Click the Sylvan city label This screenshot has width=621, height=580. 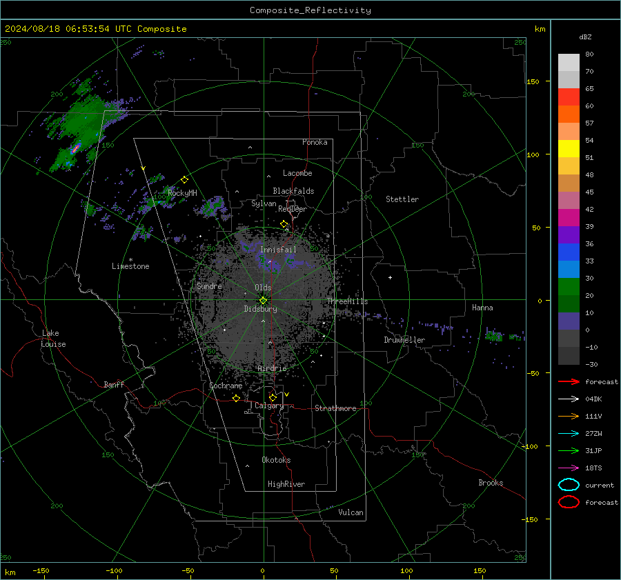pyautogui.click(x=264, y=203)
